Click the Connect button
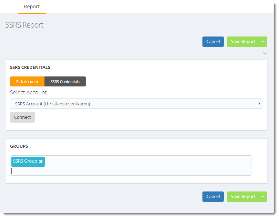 tap(22, 117)
